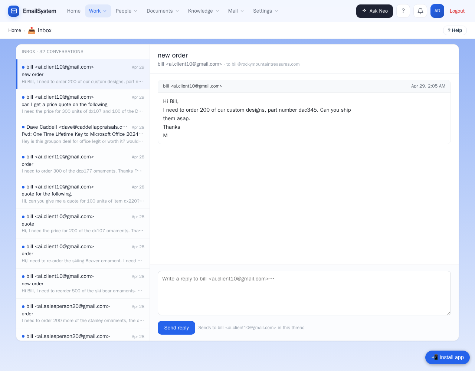
Task: Click the EmailSystem brand name
Action: [x=40, y=11]
